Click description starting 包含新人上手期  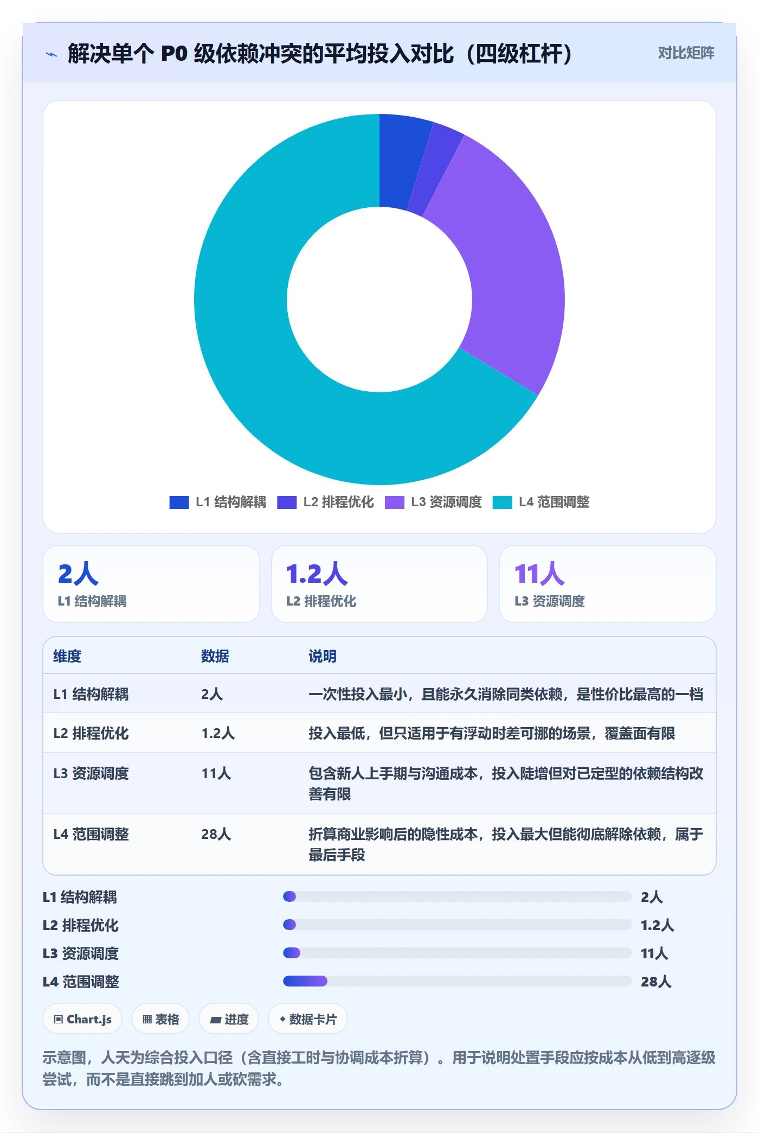tap(506, 784)
